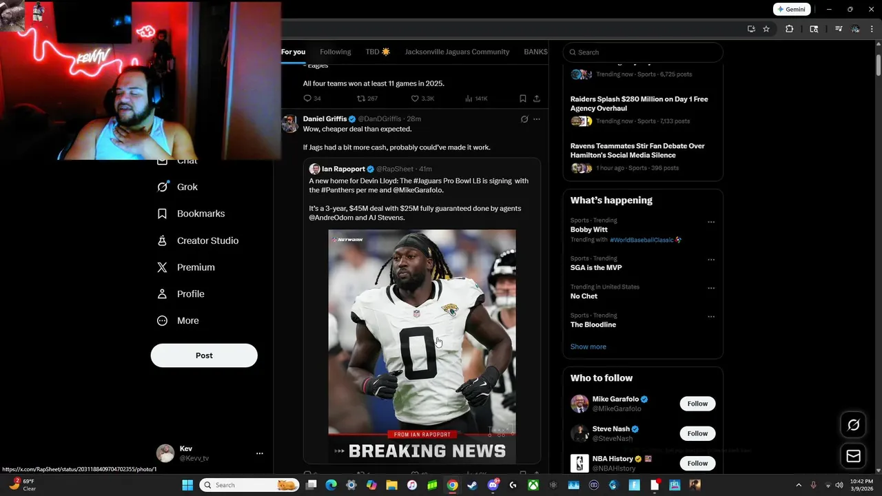This screenshot has width=882, height=496.
Task: Open SGA is the MVP trend
Action: click(x=596, y=267)
